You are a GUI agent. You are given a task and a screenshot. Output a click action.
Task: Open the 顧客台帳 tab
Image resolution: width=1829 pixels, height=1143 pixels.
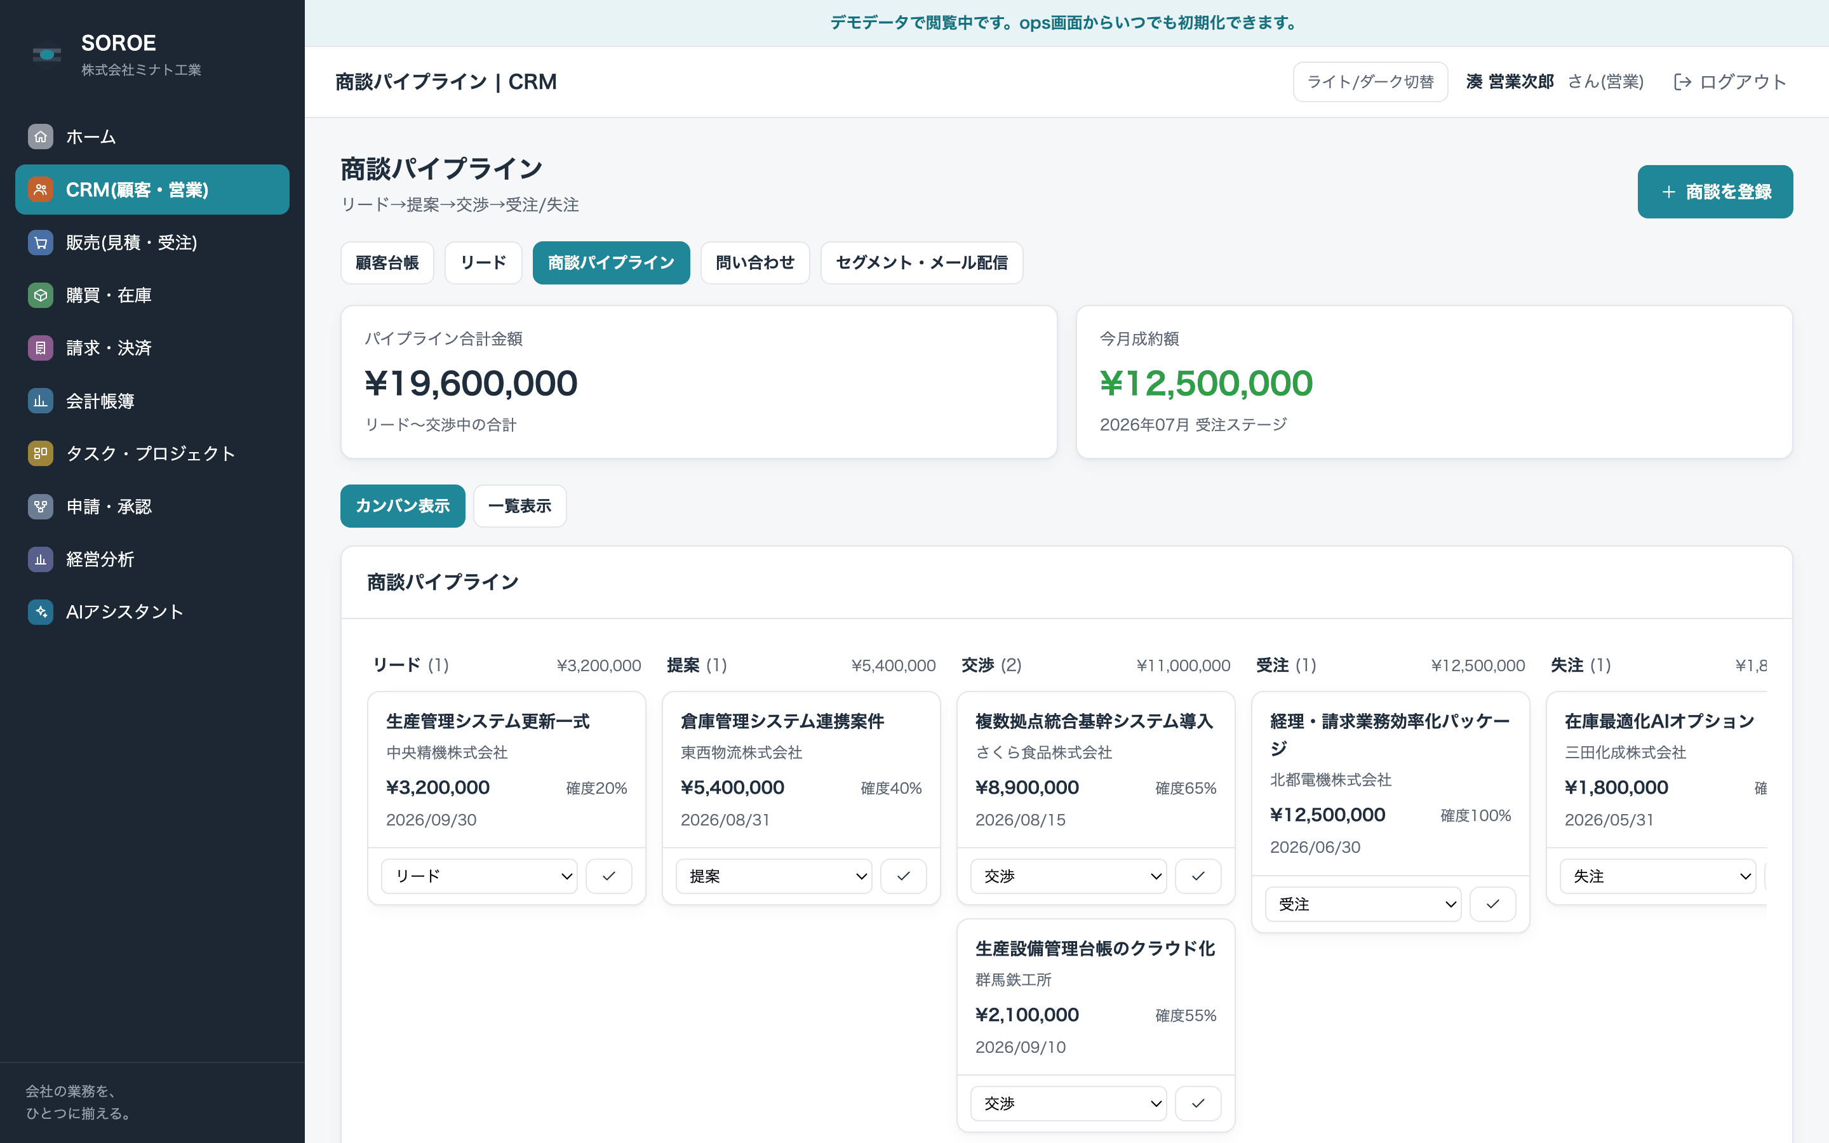point(387,262)
